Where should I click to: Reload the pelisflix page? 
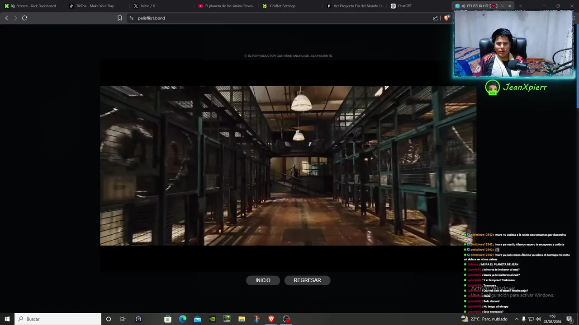click(x=24, y=18)
